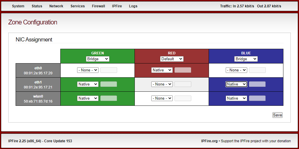Image resolution: width=299 pixels, height=149 pixels.
Task: Click the eth0 interface label
Action: point(38,68)
